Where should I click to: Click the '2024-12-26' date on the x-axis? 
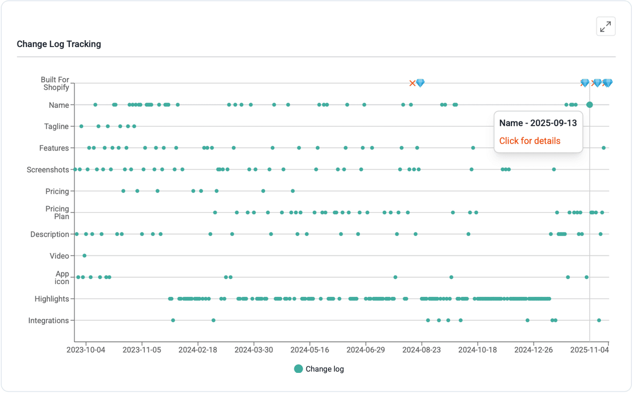[534, 350]
